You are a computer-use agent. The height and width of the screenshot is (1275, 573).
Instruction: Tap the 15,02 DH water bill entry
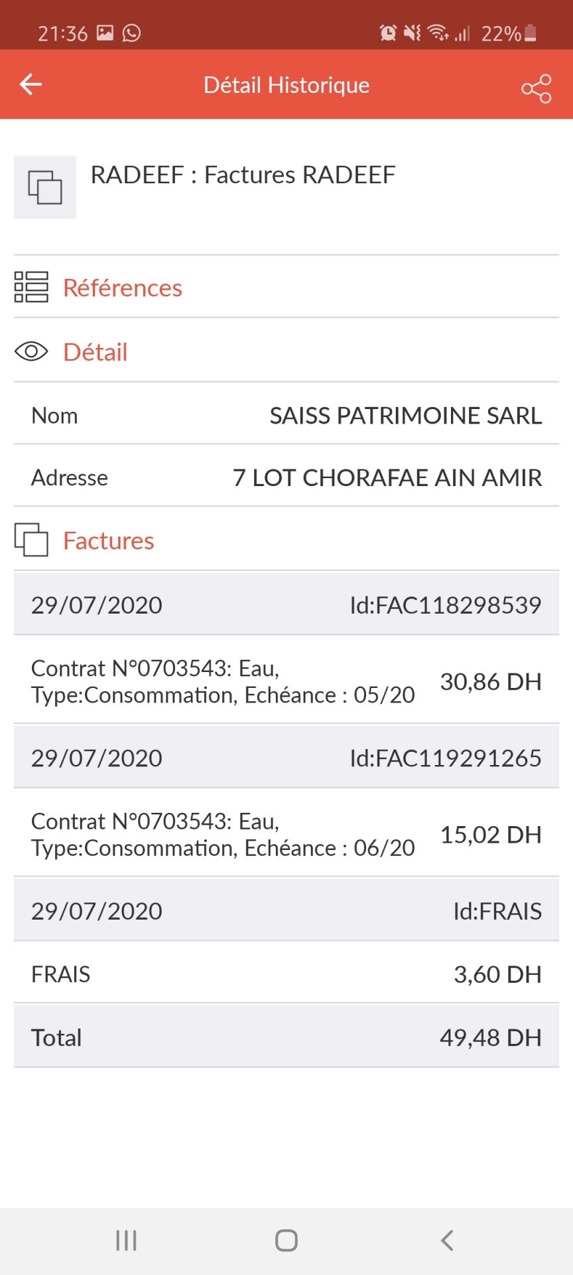click(x=286, y=834)
